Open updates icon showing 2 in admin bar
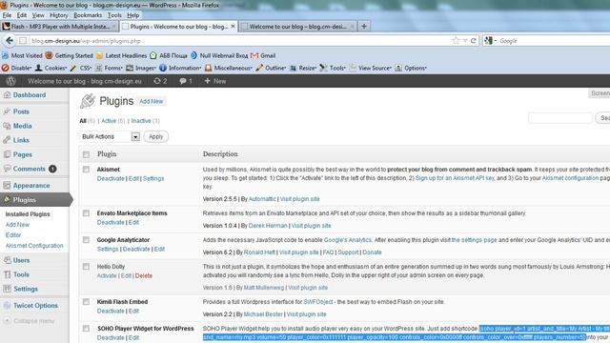Viewport: 610px width, 343px height. point(160,81)
